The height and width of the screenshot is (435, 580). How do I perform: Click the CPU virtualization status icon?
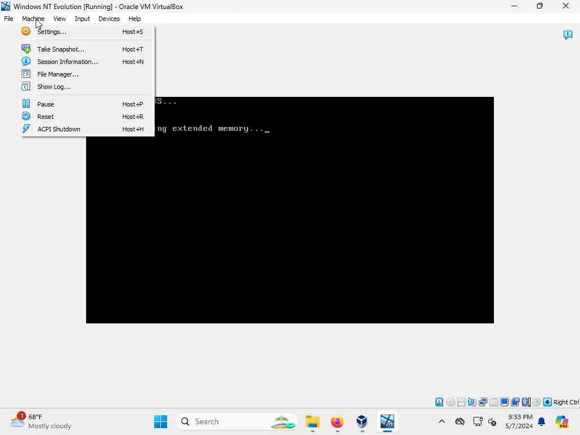526,402
